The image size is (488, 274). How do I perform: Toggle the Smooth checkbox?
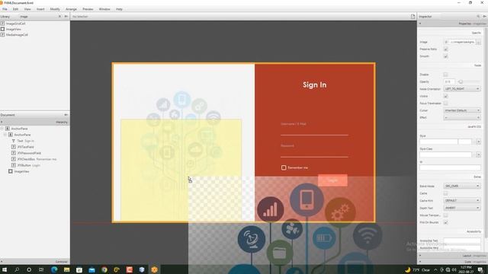pyautogui.click(x=445, y=56)
